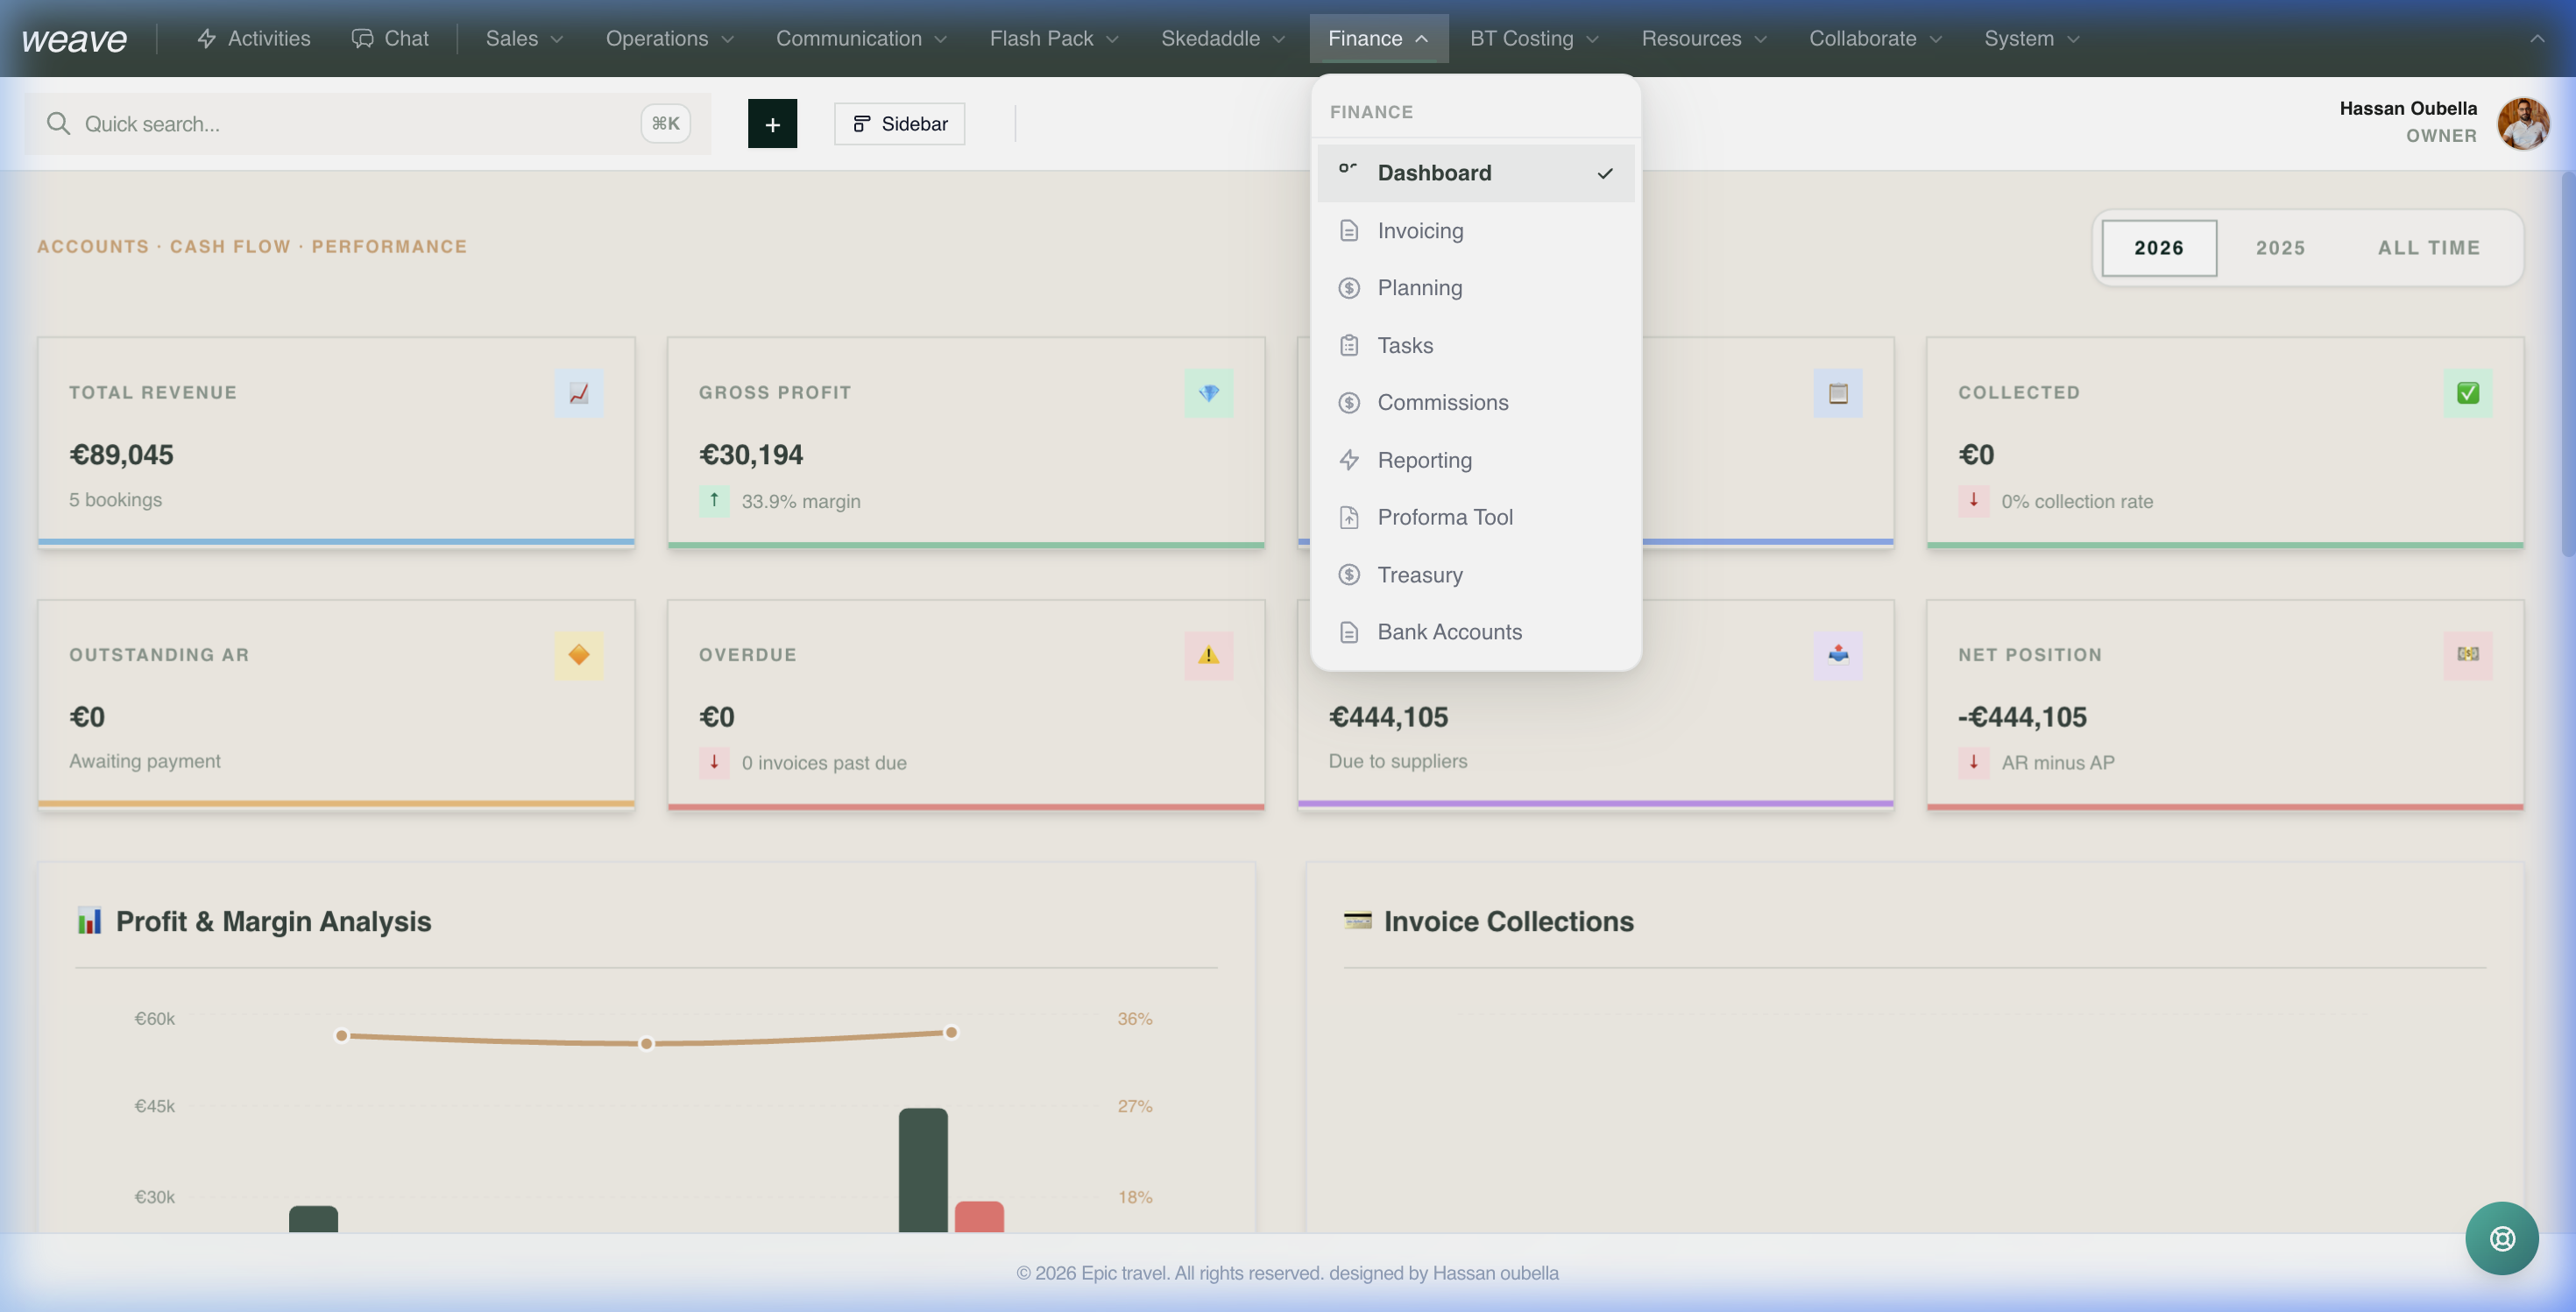Collapse the open Finance dropdown
The height and width of the screenshot is (1312, 2576).
(1378, 39)
